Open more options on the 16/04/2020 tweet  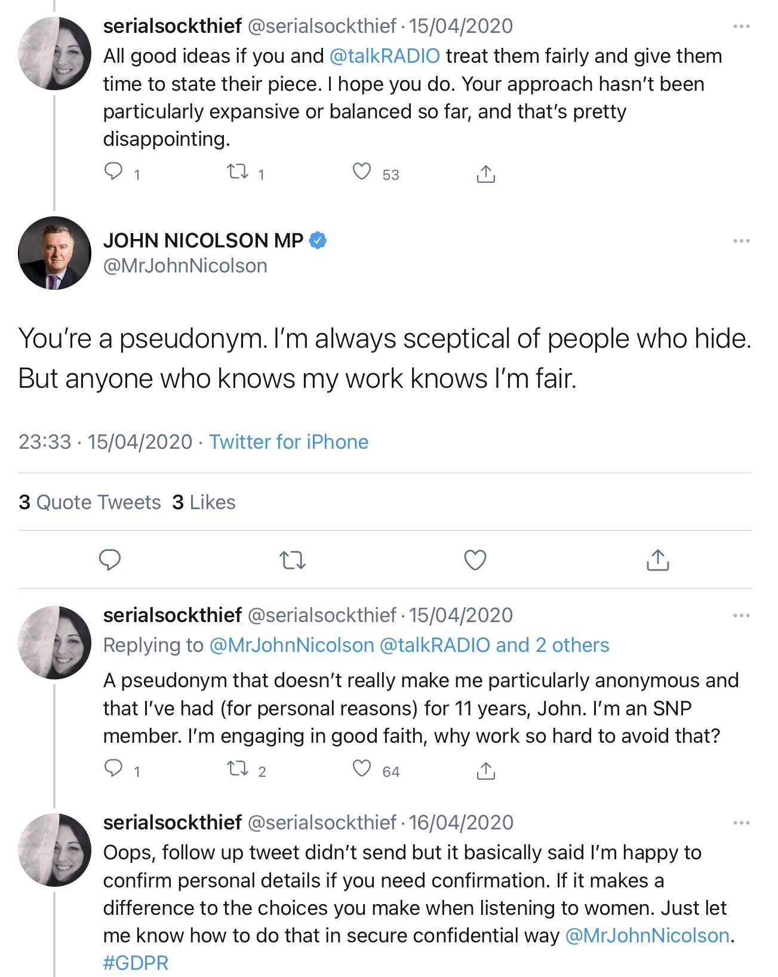pos(741,823)
